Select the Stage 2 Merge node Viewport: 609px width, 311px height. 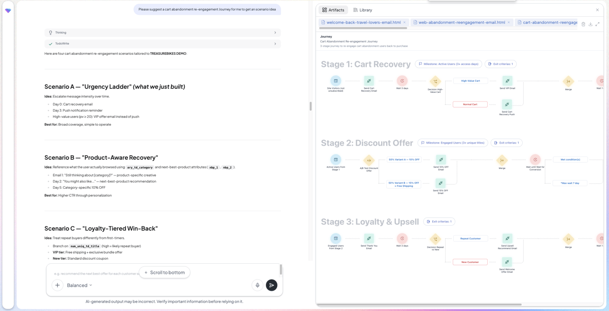pos(502,160)
